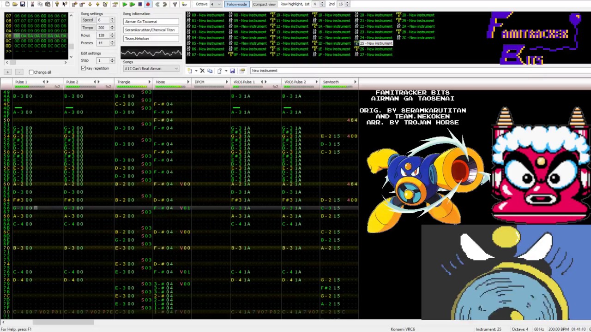This screenshot has width=591, height=332.
Task: Add a new frame with the toolbar icon
Action: (74, 4)
